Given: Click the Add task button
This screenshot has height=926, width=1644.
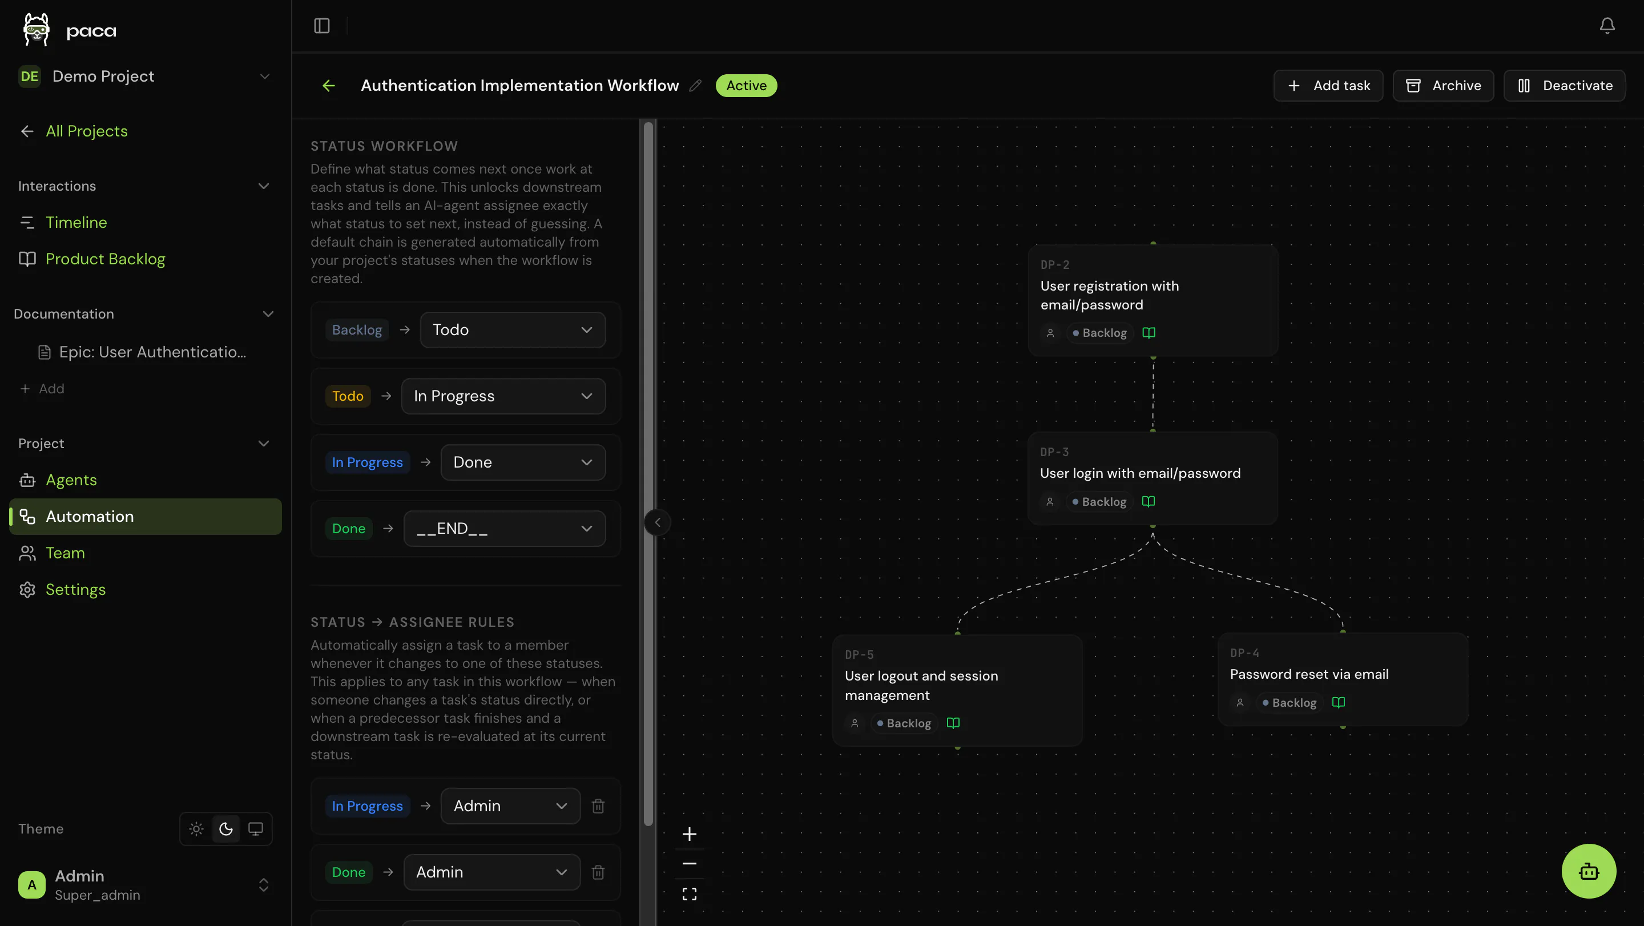Looking at the screenshot, I should 1328,86.
